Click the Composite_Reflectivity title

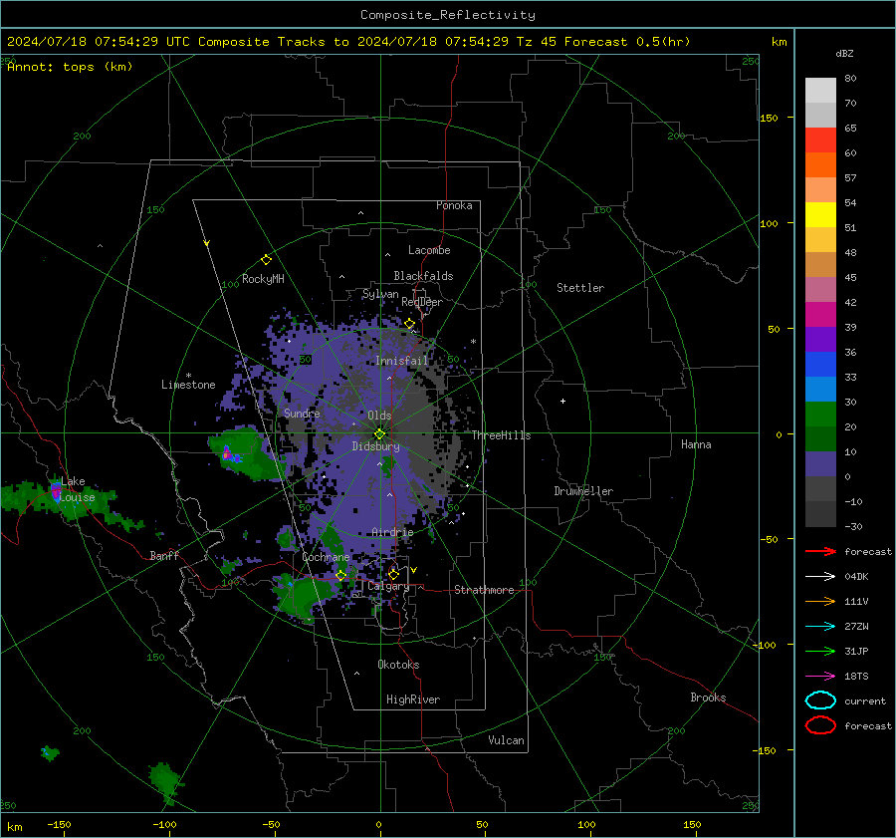click(x=448, y=15)
